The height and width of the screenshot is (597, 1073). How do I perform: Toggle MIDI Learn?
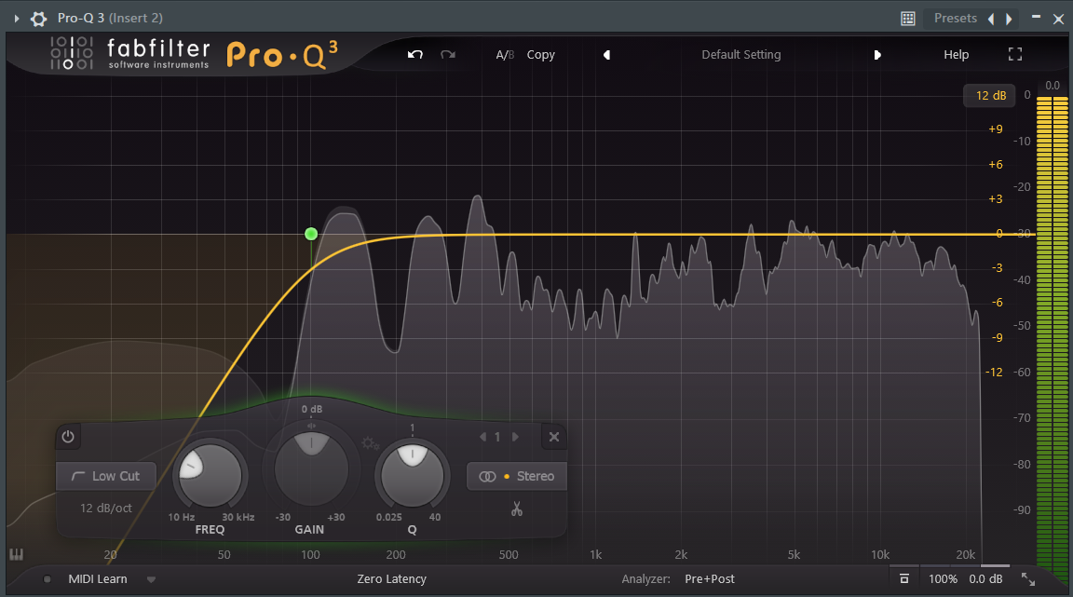coord(98,579)
